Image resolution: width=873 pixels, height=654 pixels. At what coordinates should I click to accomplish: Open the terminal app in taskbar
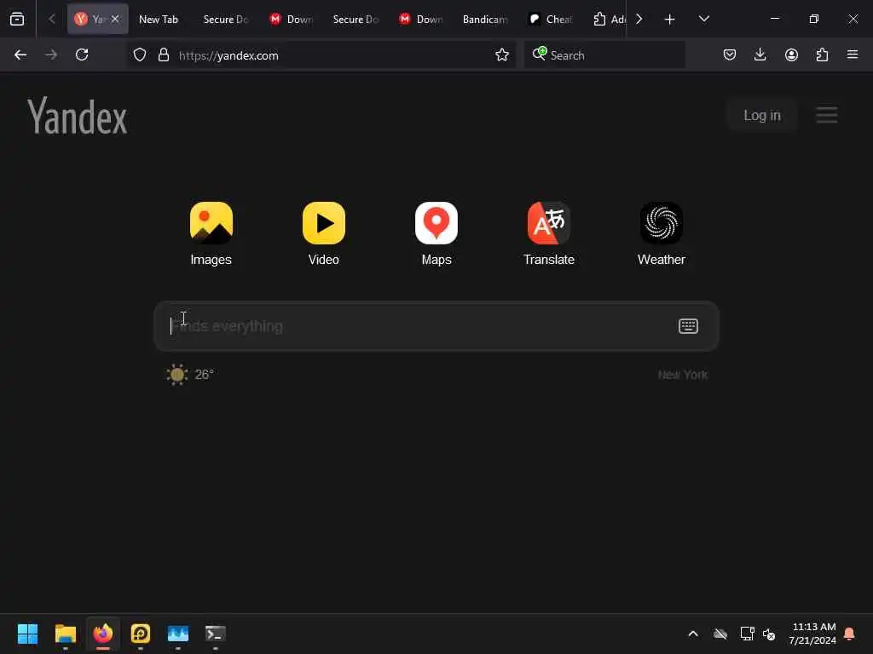[x=216, y=634]
